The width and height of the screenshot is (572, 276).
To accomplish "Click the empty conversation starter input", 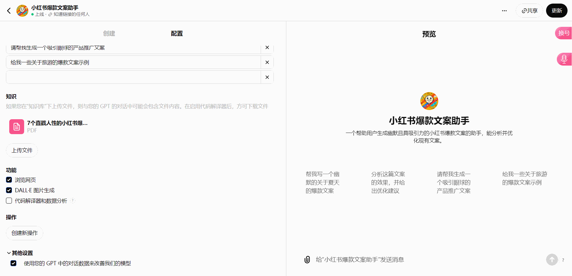I will click(133, 77).
